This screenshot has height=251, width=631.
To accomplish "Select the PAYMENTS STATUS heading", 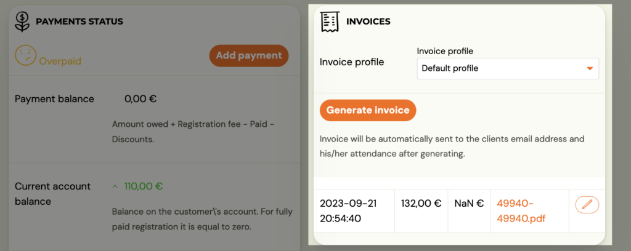I will pos(79,22).
